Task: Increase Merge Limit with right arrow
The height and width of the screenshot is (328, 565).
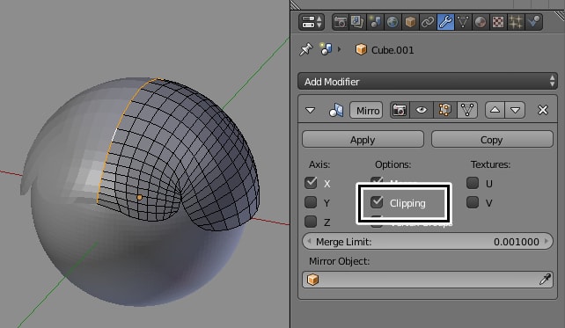Action: (547, 241)
